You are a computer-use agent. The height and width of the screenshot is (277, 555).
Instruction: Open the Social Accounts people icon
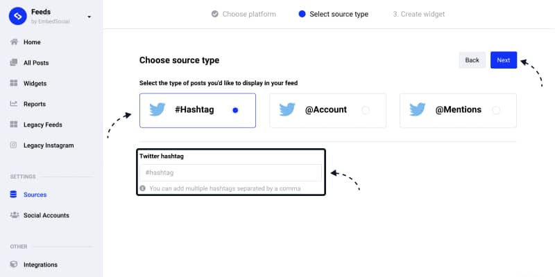(x=14, y=215)
